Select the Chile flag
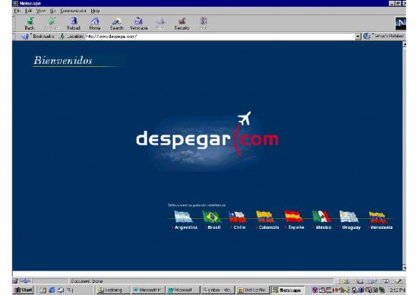This screenshot has height=295, width=418. [237, 217]
